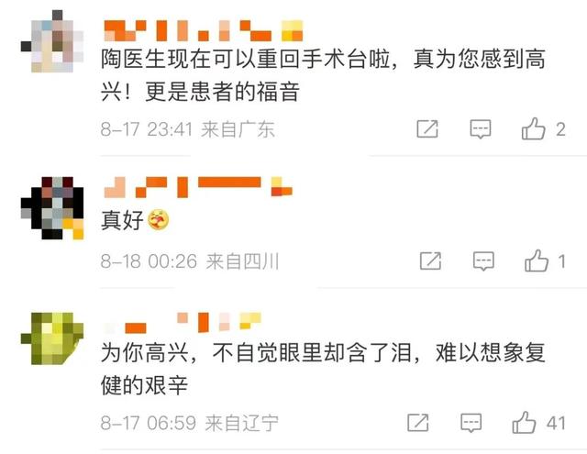
Task: Like the comment posted 8-17 23:41
Action: click(533, 128)
